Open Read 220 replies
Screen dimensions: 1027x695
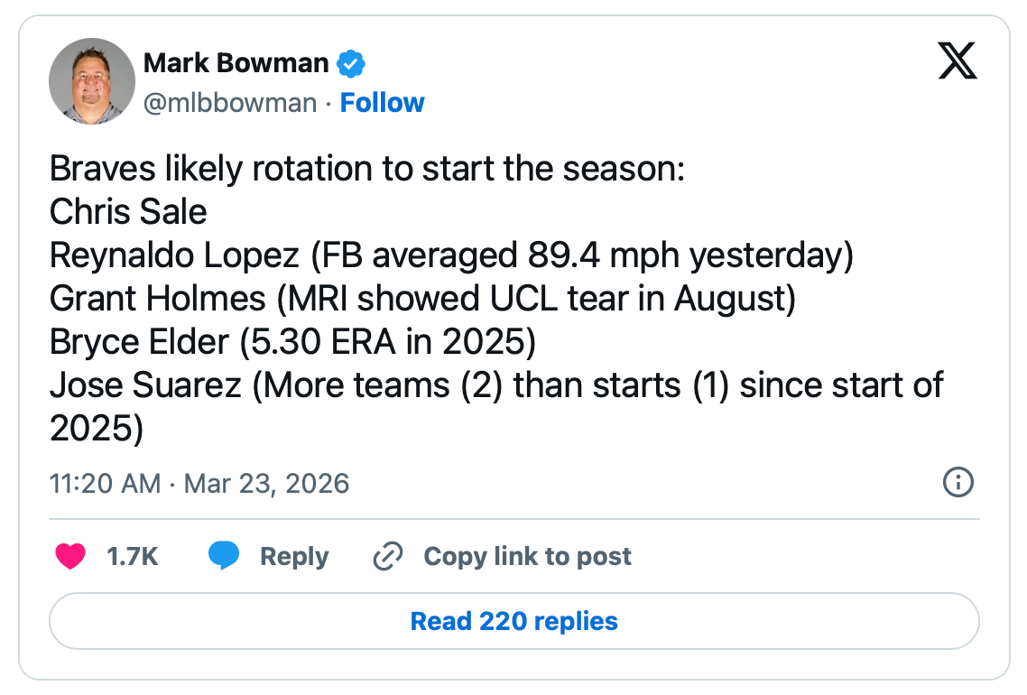point(513,621)
